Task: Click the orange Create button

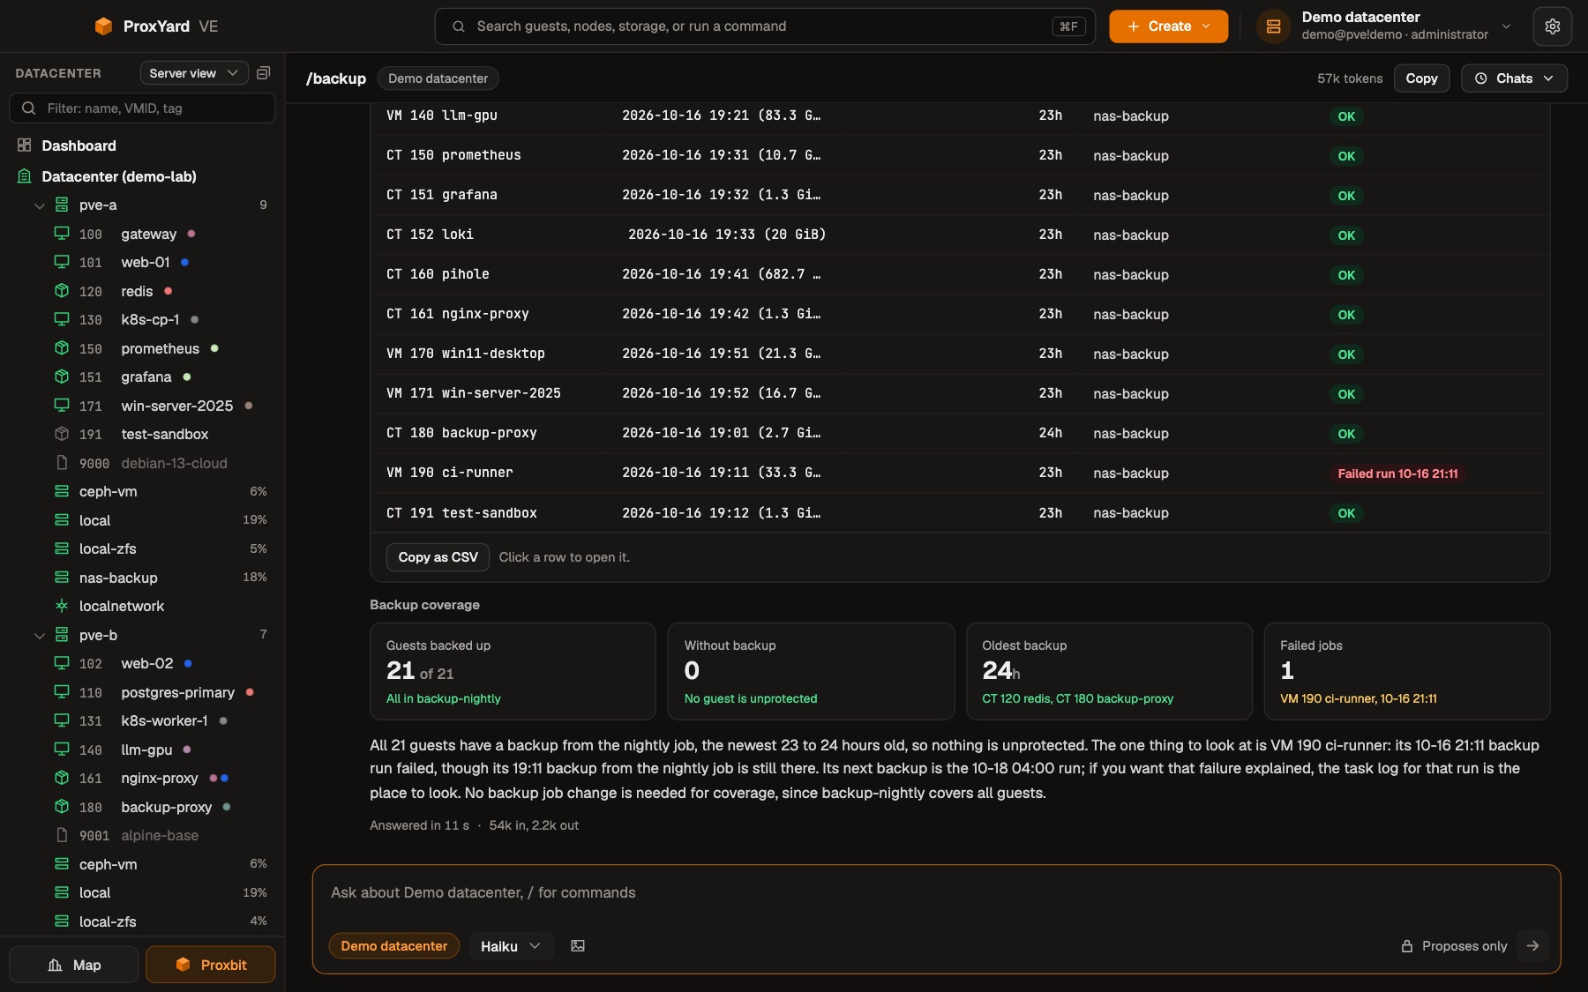Action: tap(1168, 26)
